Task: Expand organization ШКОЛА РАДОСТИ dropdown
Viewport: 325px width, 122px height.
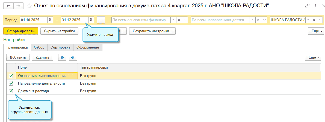Action: [308, 20]
